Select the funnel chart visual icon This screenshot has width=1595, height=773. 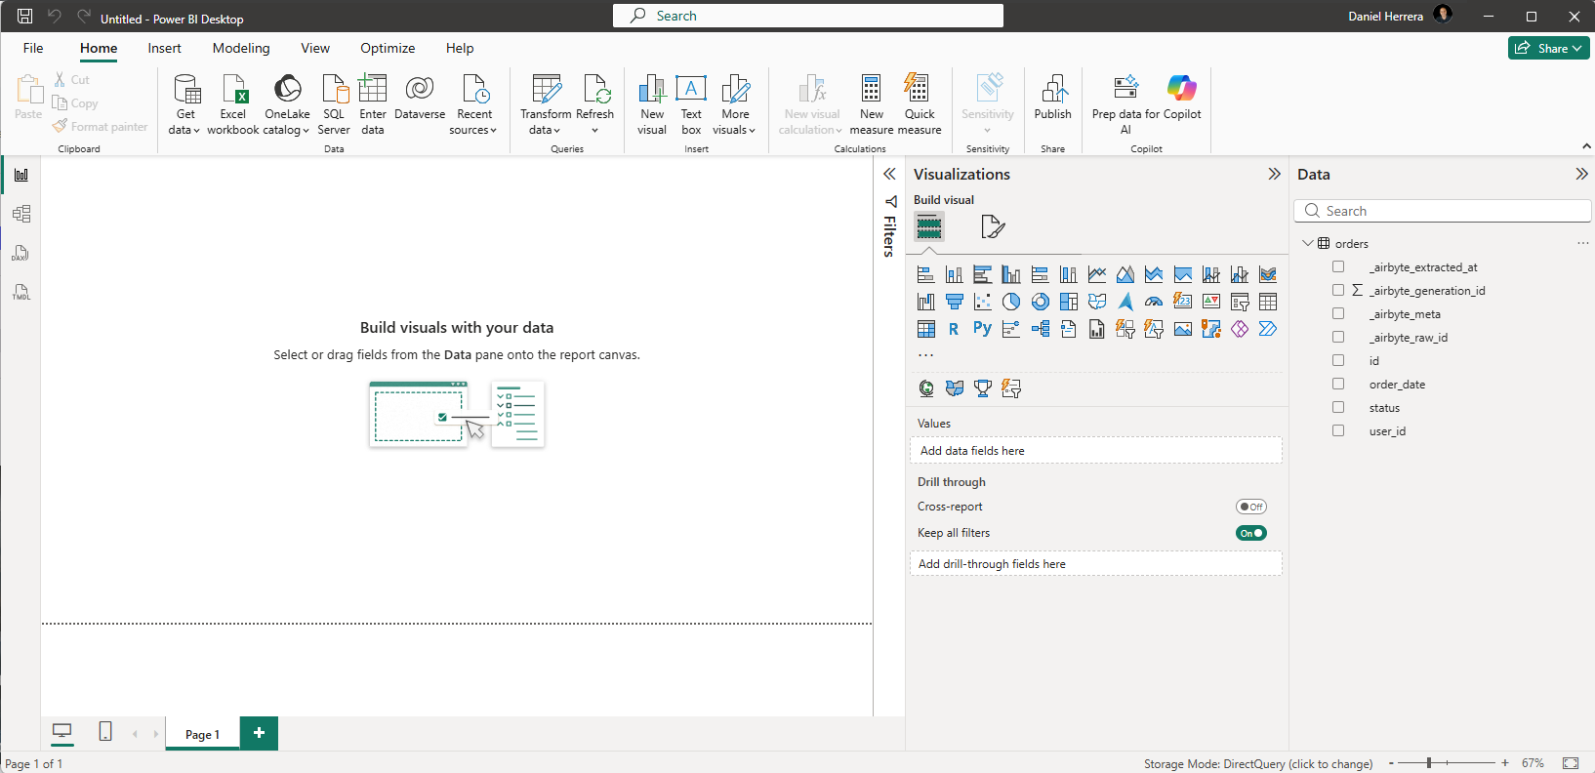click(x=955, y=302)
